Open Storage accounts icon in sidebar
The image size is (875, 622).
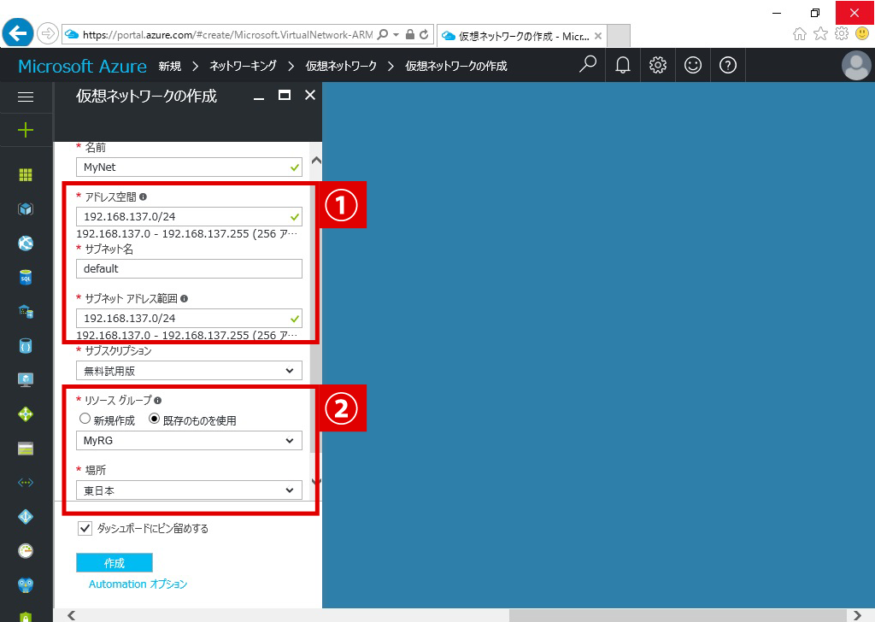[26, 449]
